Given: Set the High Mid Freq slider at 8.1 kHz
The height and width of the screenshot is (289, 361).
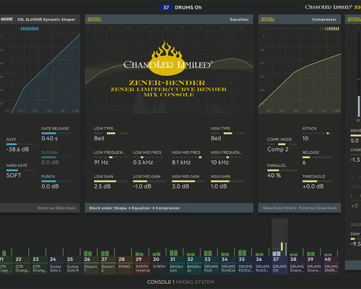Looking at the screenshot, I should tap(187, 158).
